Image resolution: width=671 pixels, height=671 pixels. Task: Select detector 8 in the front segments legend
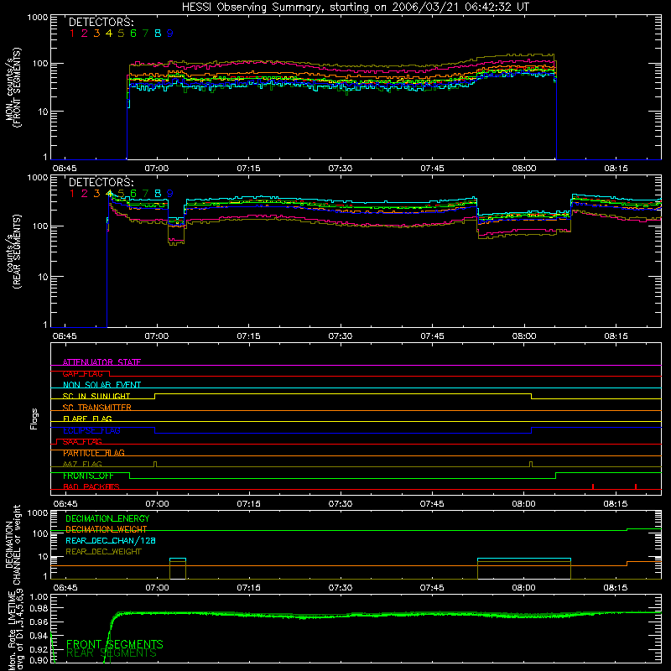[158, 34]
